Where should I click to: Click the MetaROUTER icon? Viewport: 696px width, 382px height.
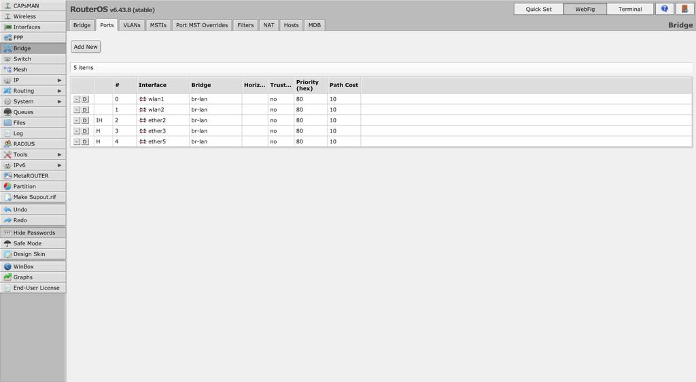(7, 176)
